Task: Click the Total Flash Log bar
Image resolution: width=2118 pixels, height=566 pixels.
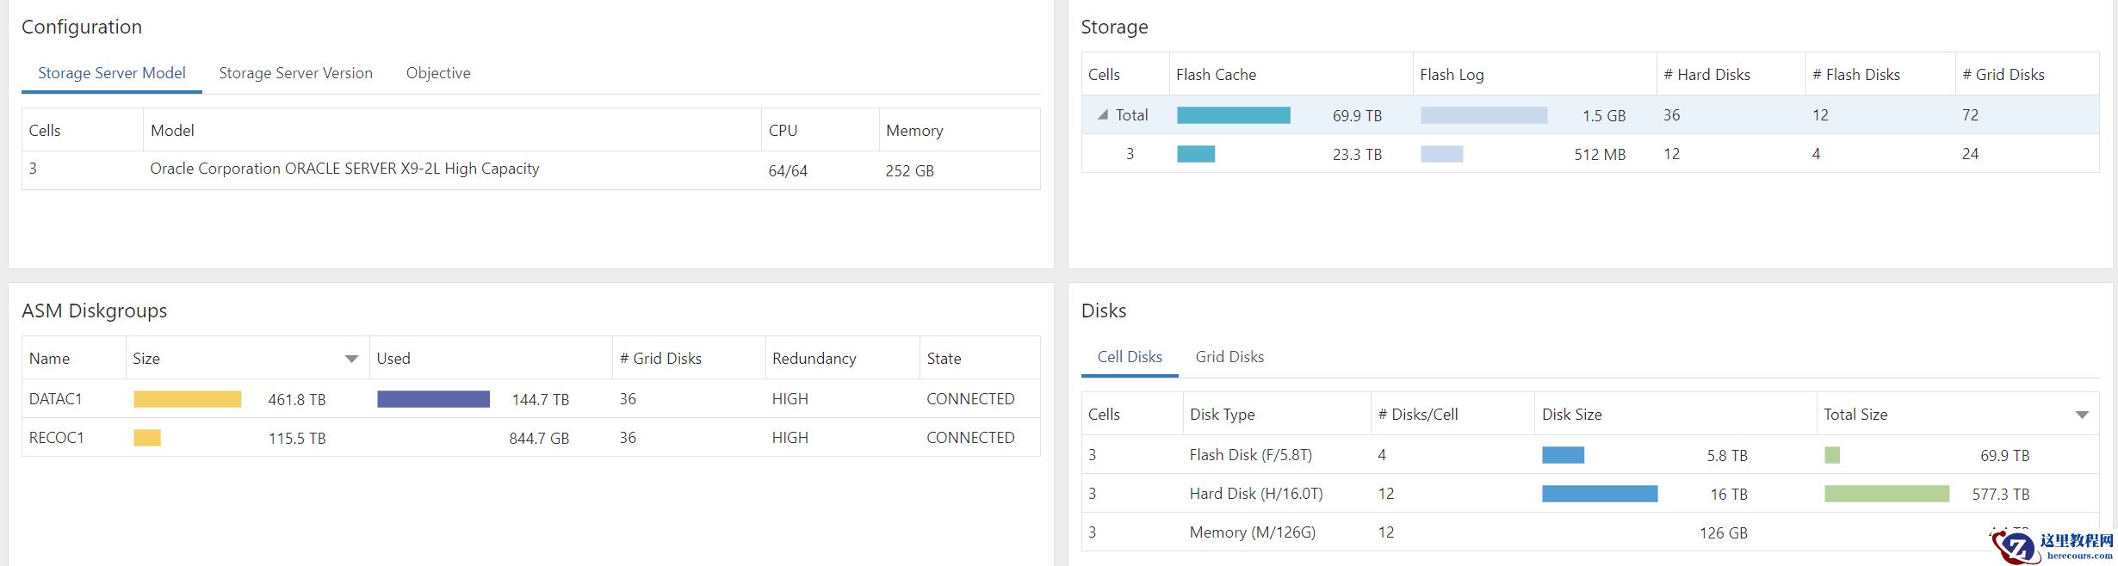Action: point(1483,115)
